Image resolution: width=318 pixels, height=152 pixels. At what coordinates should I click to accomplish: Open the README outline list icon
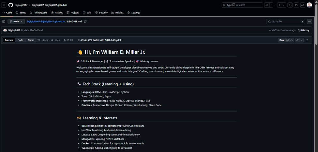[307, 40]
